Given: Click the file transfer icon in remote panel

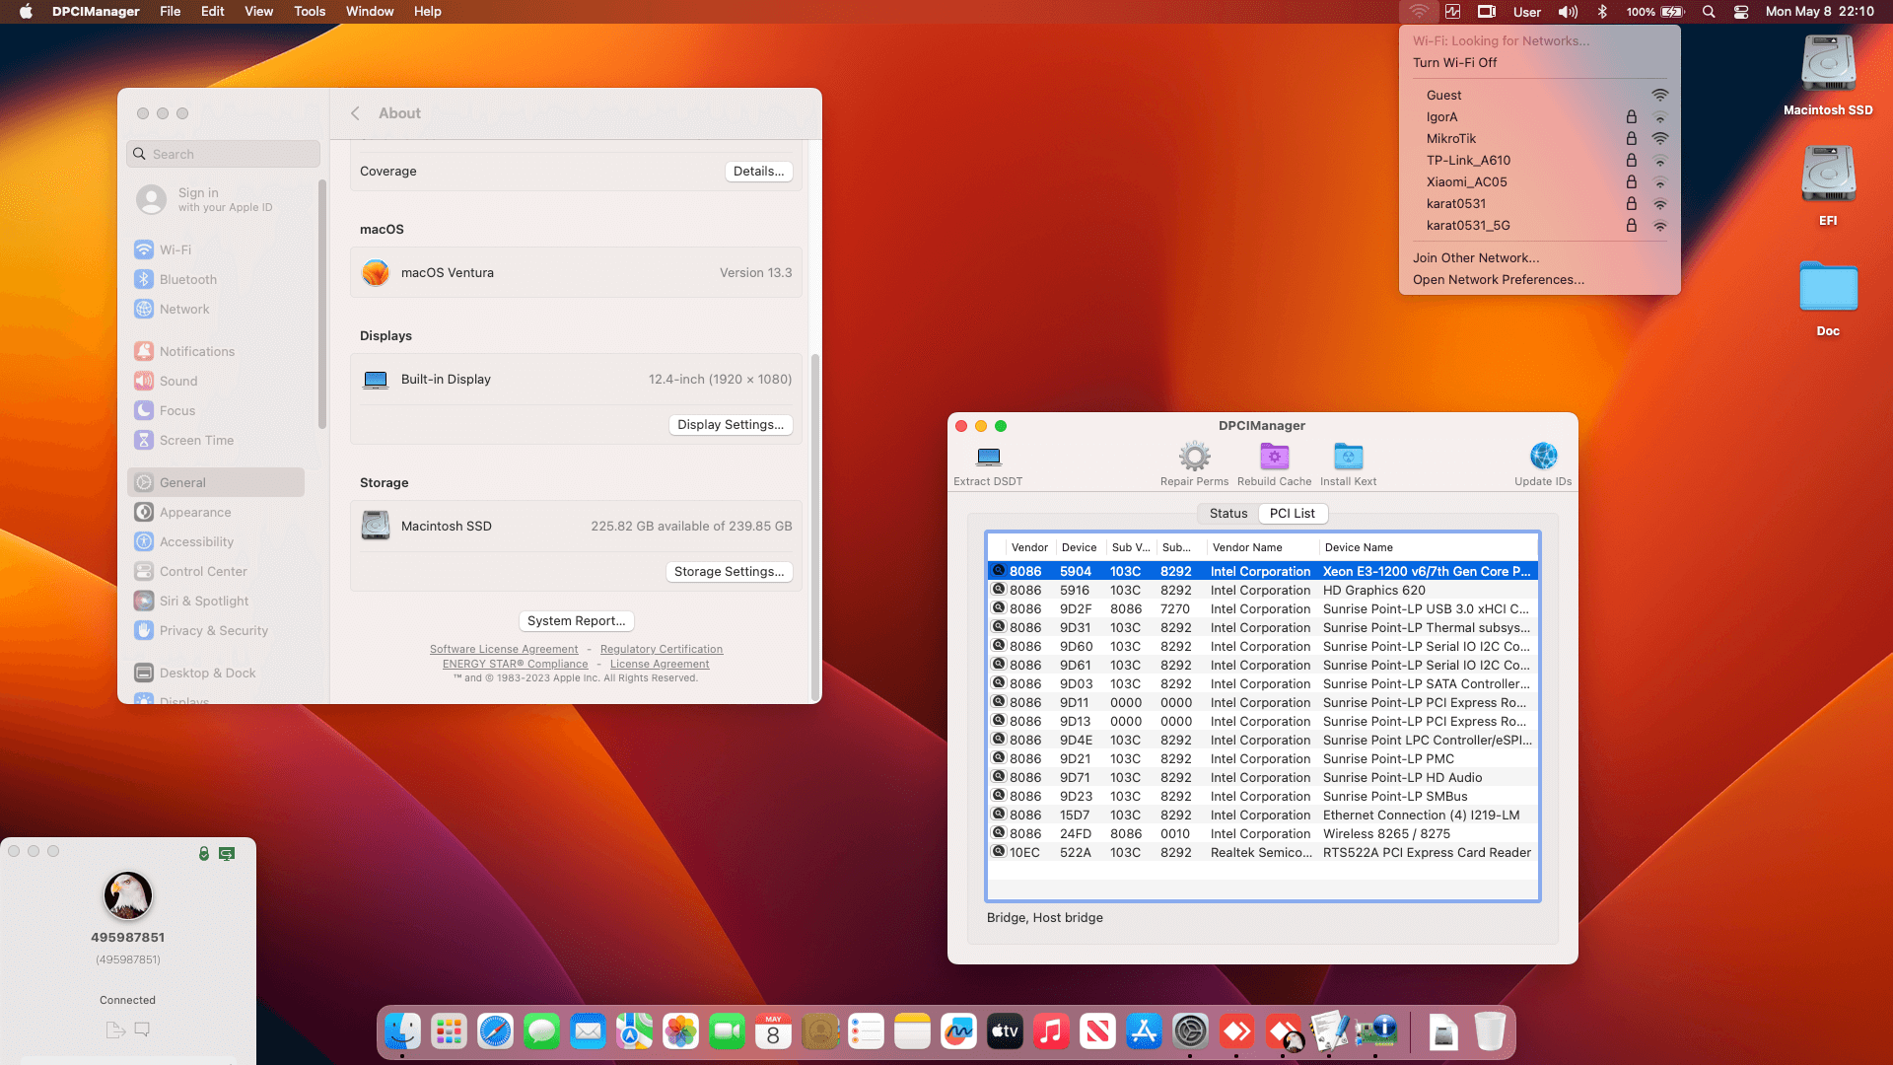Looking at the screenshot, I should click(x=115, y=1029).
